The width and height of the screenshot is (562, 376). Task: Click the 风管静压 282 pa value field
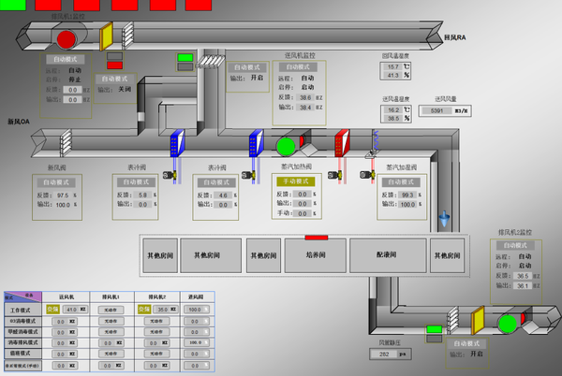tap(391, 354)
